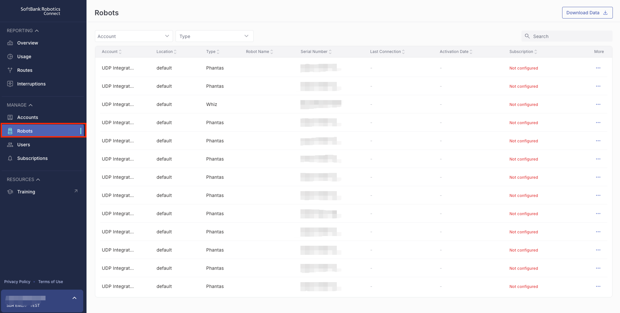Click the search magnifier icon
This screenshot has height=313, width=620.
(527, 36)
